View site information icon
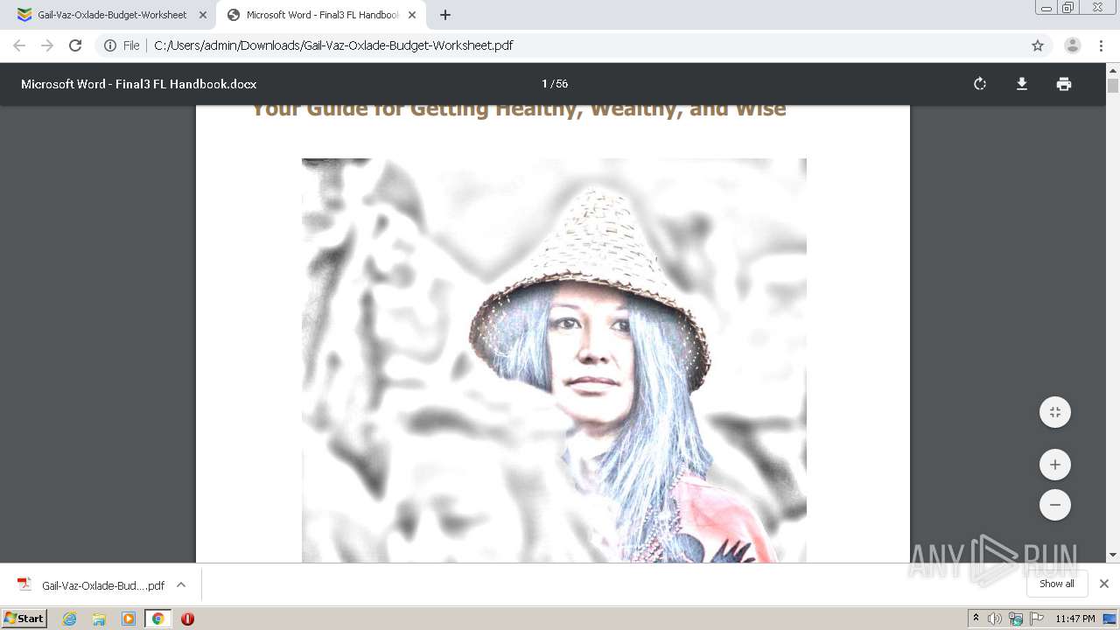The image size is (1120, 630). click(110, 45)
